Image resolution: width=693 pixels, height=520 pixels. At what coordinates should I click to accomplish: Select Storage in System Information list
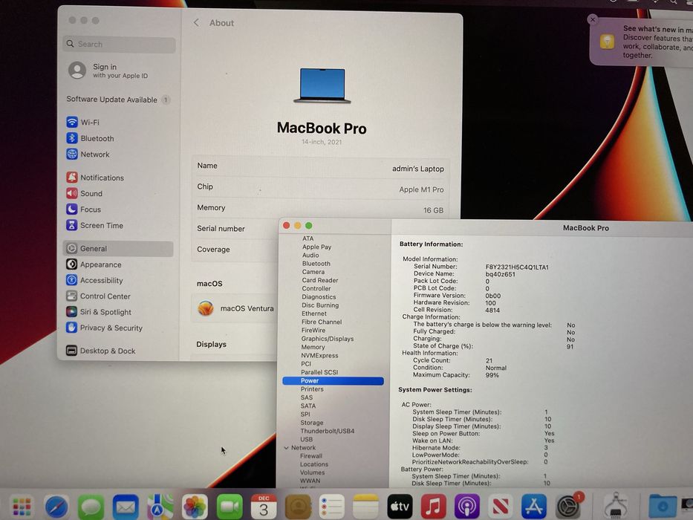311,423
